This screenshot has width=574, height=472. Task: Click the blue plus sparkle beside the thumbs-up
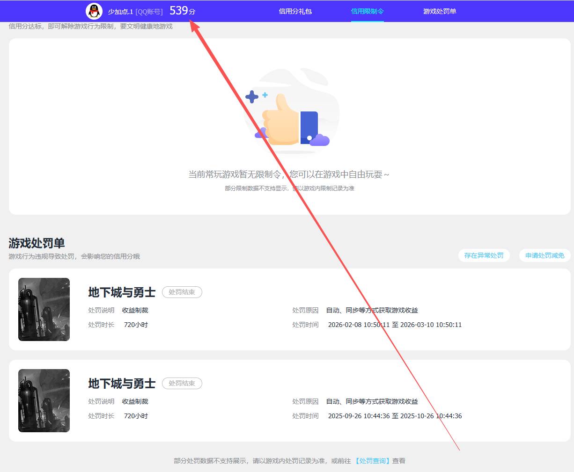point(252,97)
